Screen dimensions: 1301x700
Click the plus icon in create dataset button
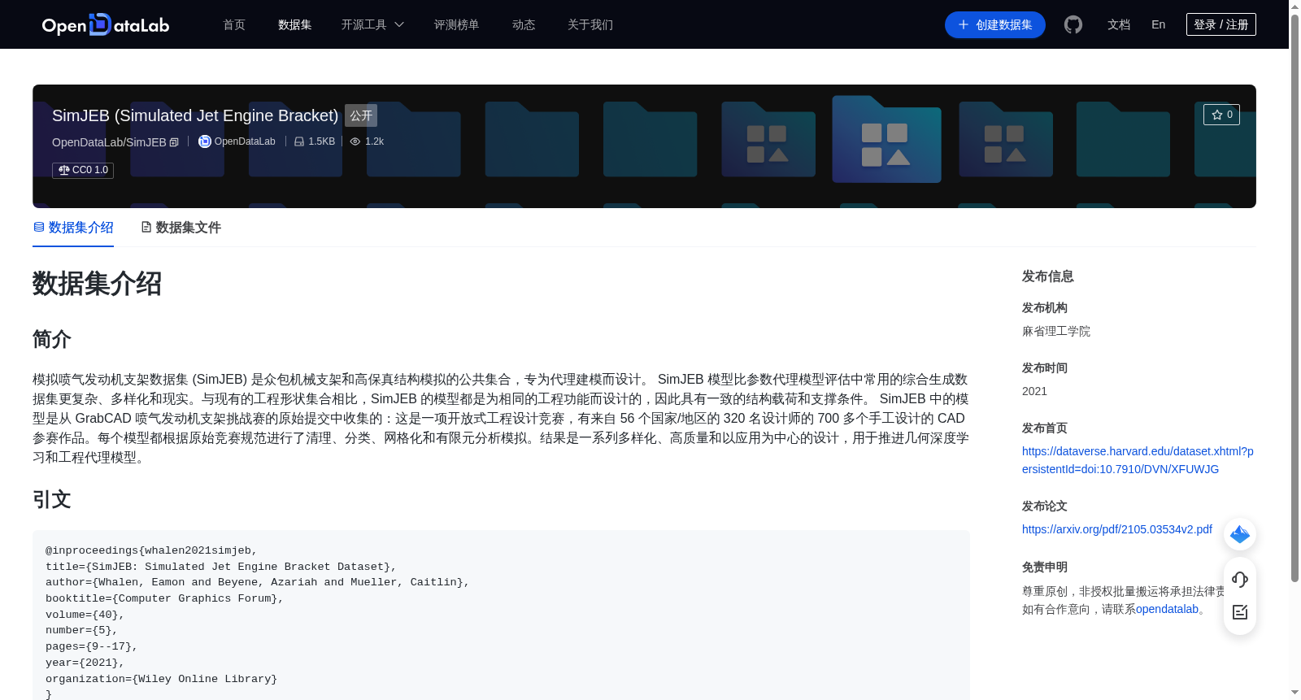point(964,24)
